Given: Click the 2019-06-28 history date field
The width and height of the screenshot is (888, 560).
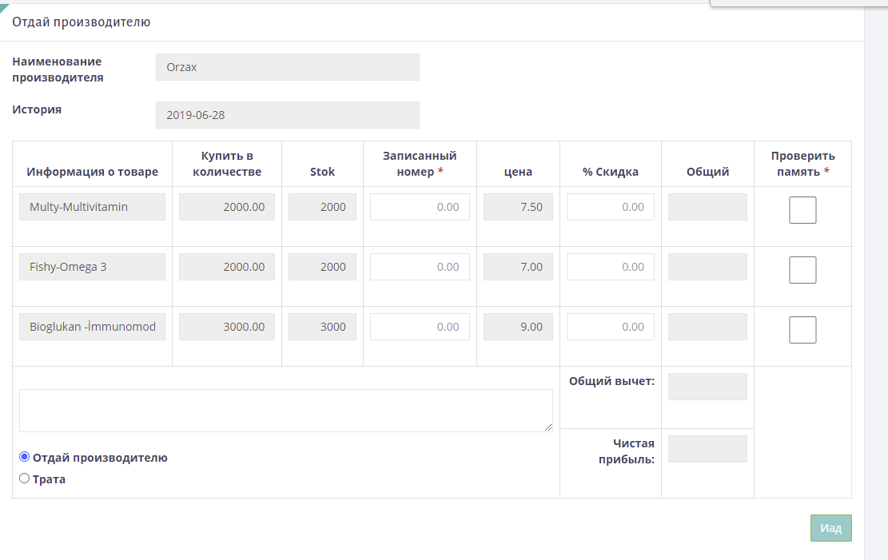Looking at the screenshot, I should pos(288,115).
